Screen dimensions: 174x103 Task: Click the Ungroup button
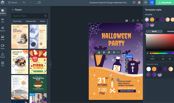(129, 56)
